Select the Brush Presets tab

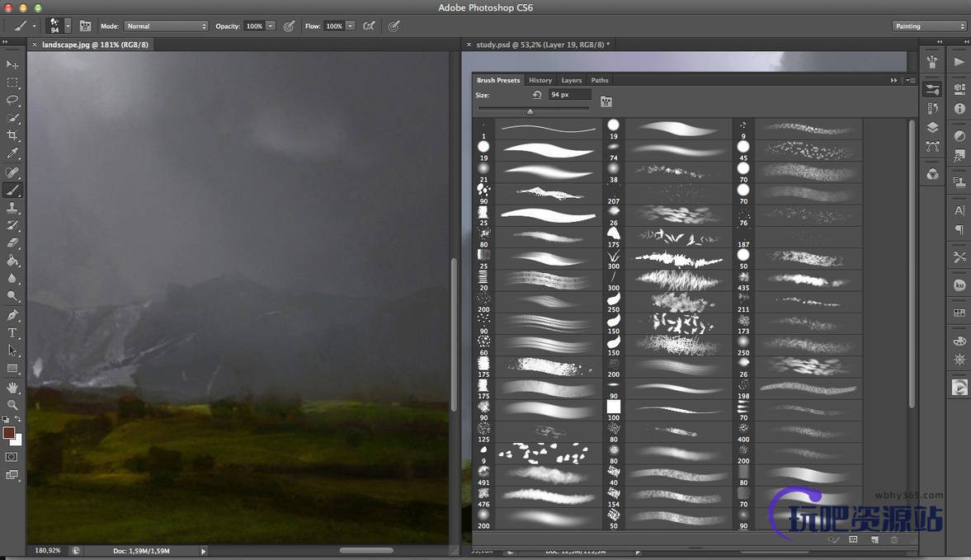coord(498,81)
